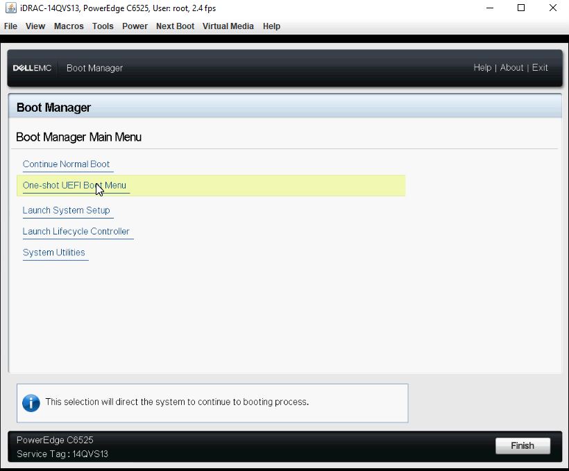Screen dimensions: 569x471
Task: Choose Launch System Setup
Action: 66,210
